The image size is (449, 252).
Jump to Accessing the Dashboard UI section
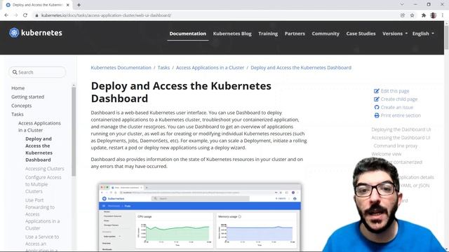point(401,138)
